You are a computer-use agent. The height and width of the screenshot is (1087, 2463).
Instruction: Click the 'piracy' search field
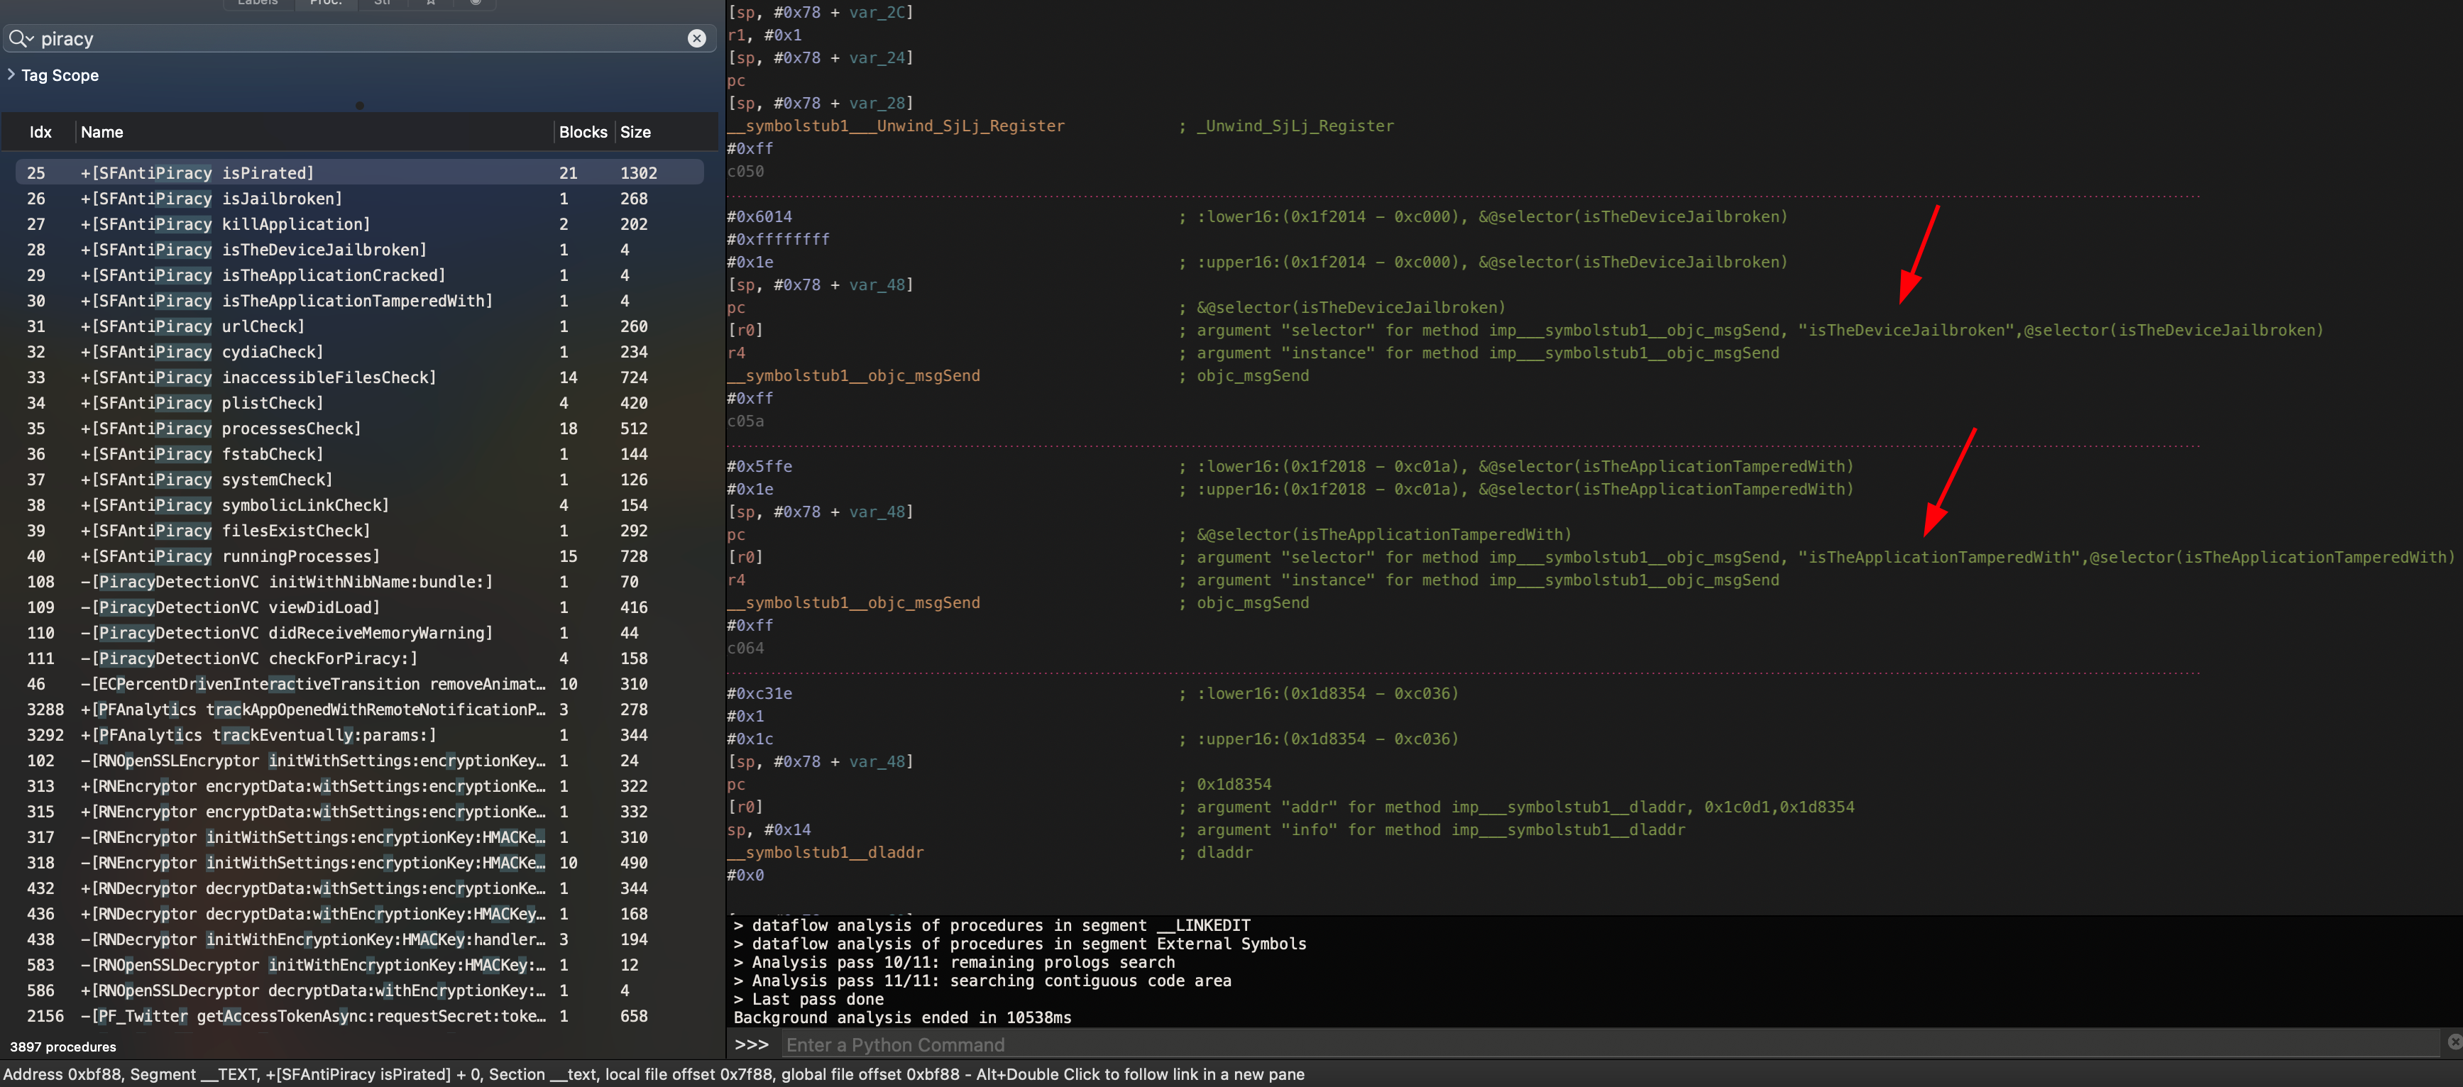(x=358, y=38)
